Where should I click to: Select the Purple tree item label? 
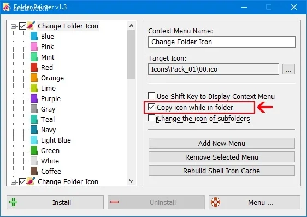[x=51, y=98]
